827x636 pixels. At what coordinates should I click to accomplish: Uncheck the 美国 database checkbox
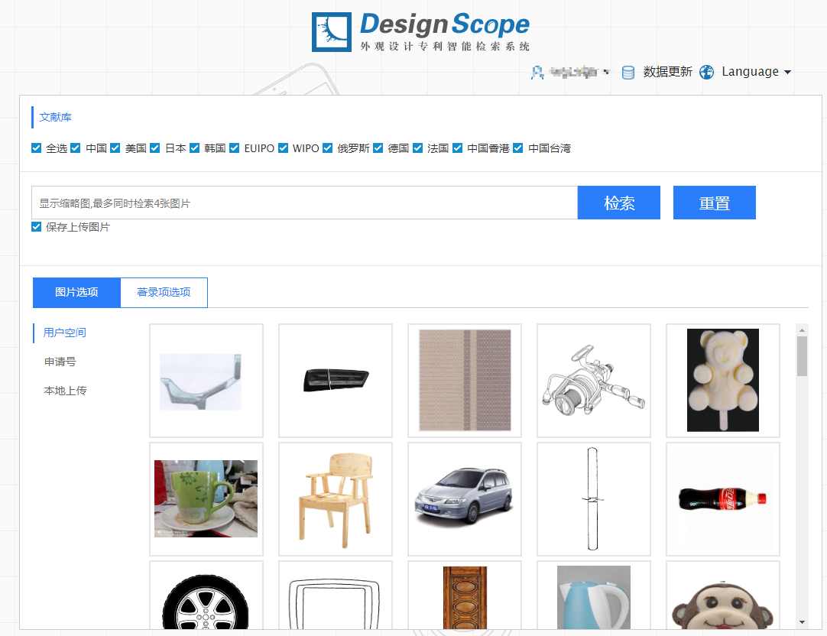(115, 148)
